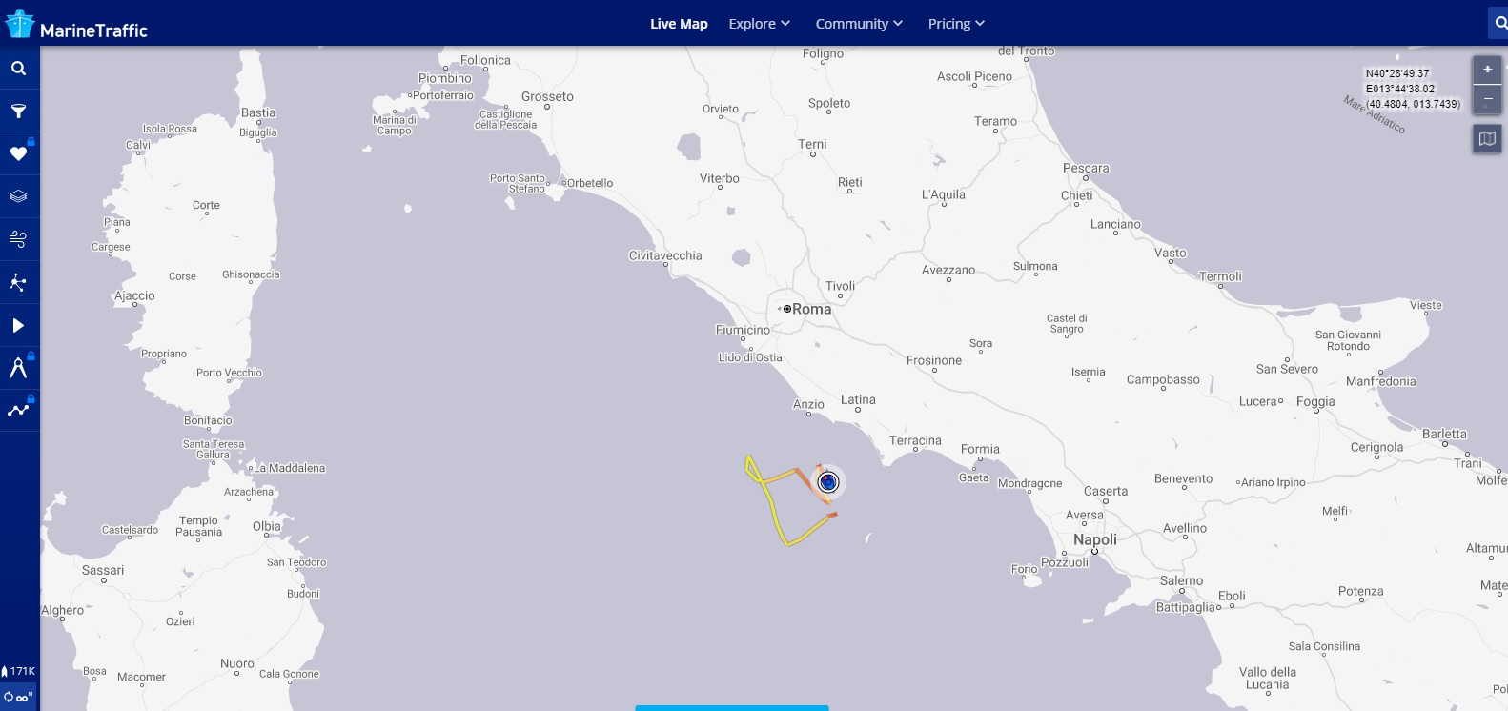Zoom out with the minus button

pos(1487,99)
